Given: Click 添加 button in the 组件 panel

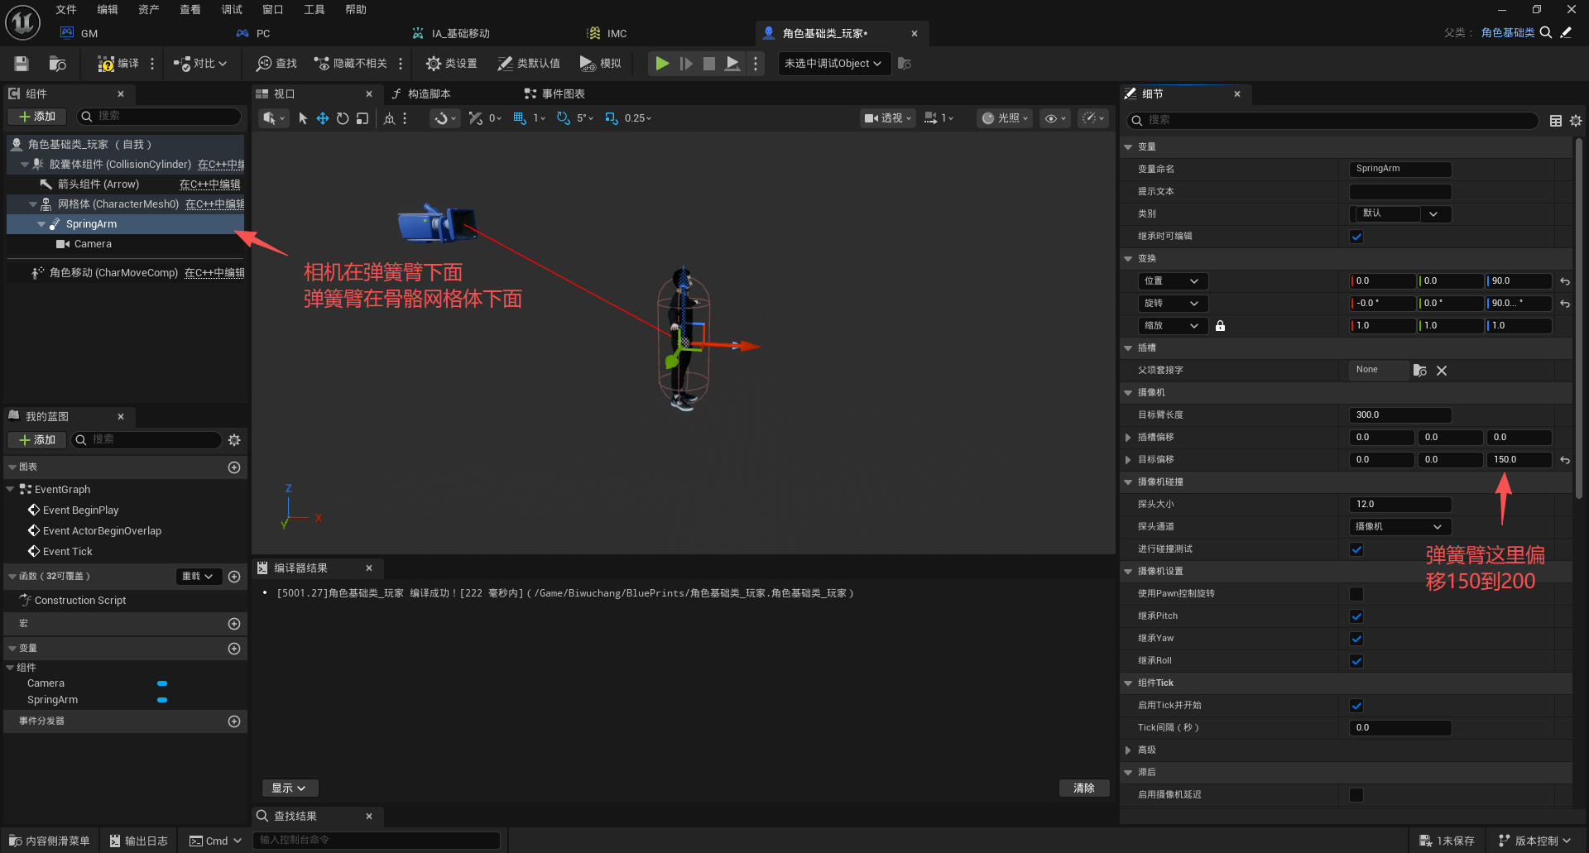Looking at the screenshot, I should 37,117.
